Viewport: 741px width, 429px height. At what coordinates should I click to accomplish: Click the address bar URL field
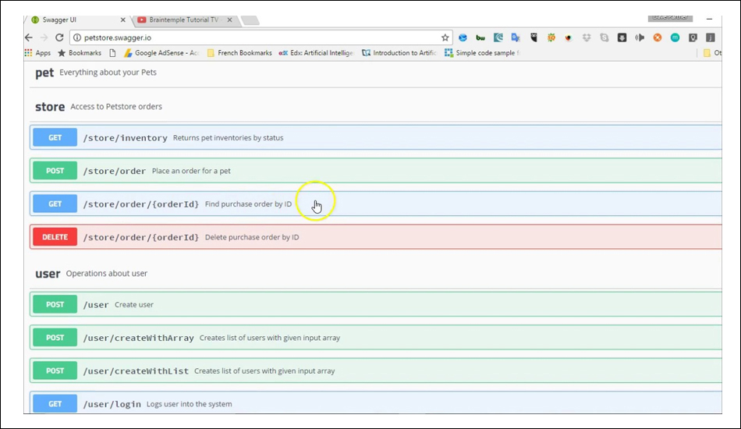(x=260, y=37)
